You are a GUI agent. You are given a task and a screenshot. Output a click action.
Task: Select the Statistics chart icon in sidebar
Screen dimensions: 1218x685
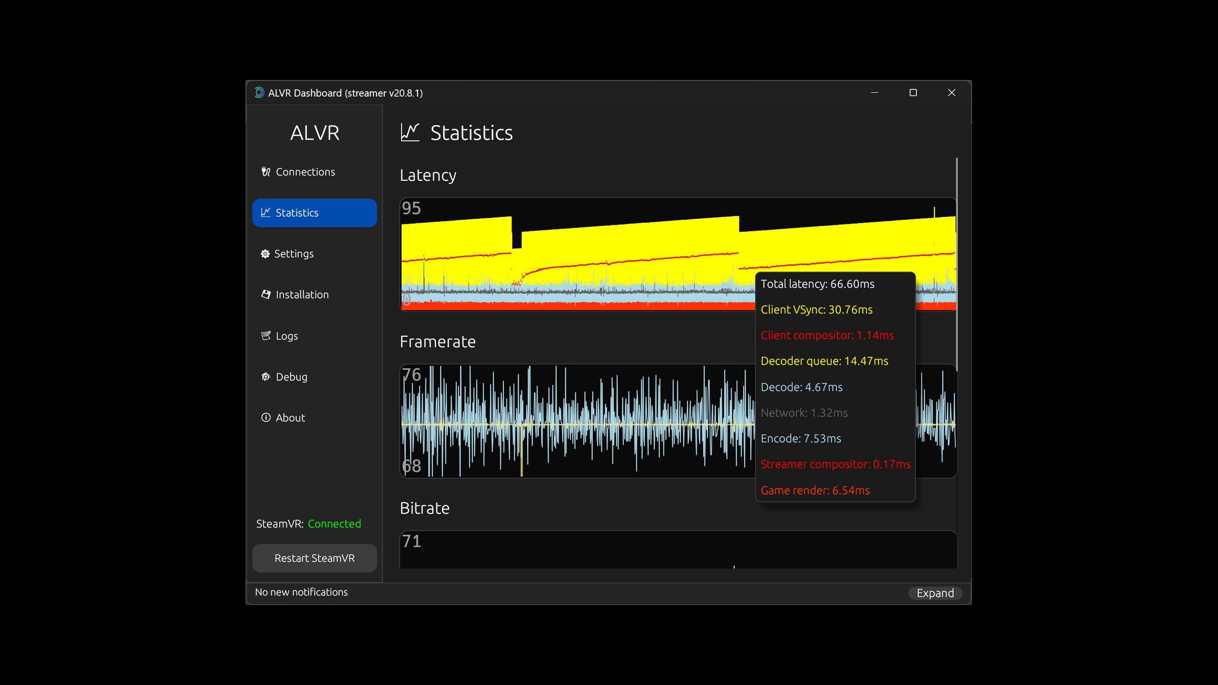266,213
